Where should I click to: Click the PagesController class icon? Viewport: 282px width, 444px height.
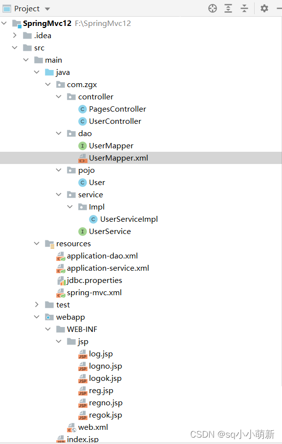click(82, 109)
